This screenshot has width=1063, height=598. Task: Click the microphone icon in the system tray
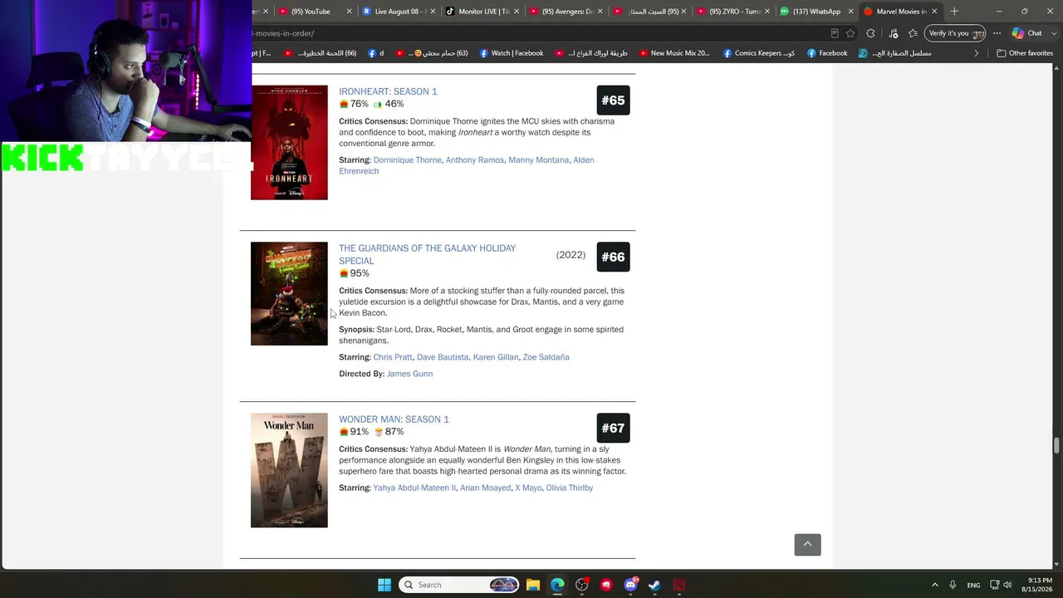(953, 585)
